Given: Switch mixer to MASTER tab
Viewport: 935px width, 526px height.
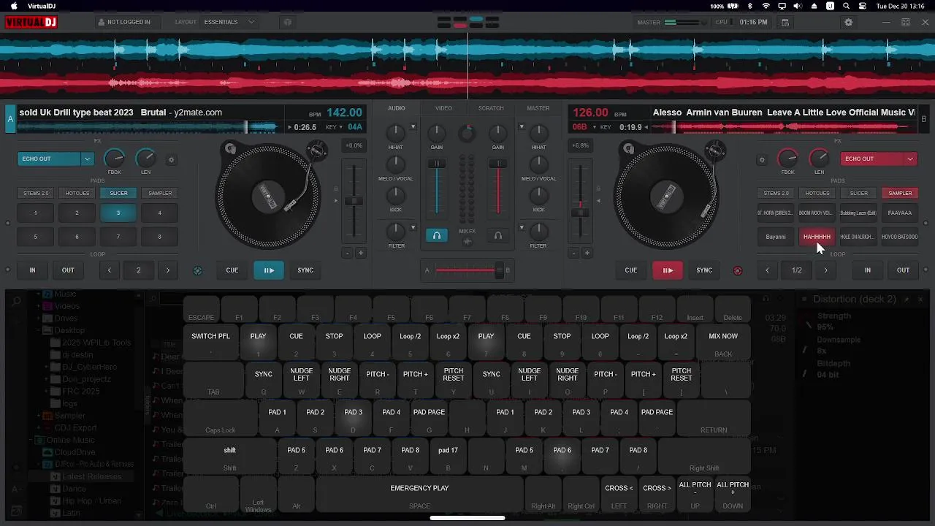Looking at the screenshot, I should [x=538, y=108].
